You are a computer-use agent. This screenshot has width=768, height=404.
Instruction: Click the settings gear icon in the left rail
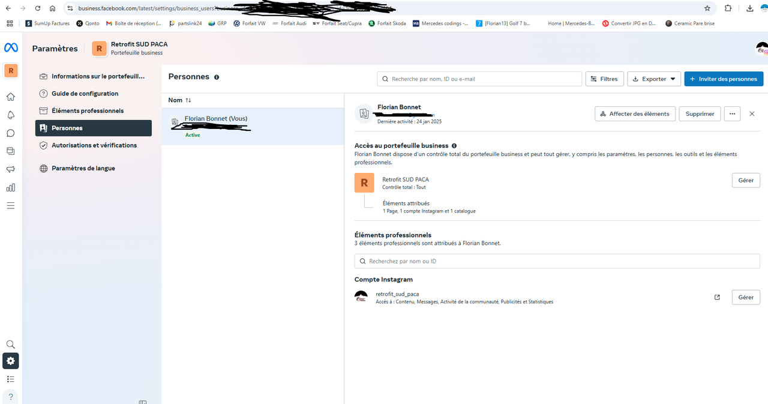(x=11, y=361)
